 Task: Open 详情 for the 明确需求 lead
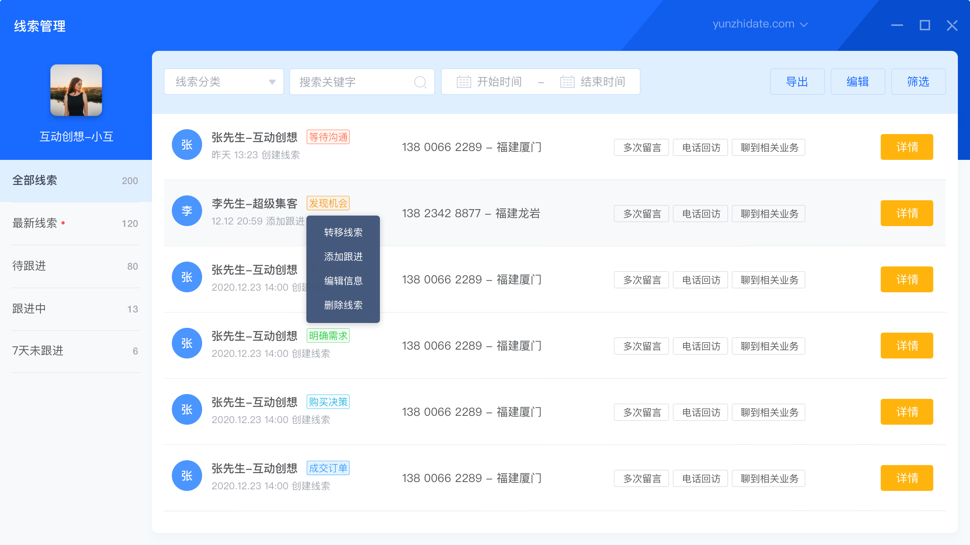[x=907, y=346]
